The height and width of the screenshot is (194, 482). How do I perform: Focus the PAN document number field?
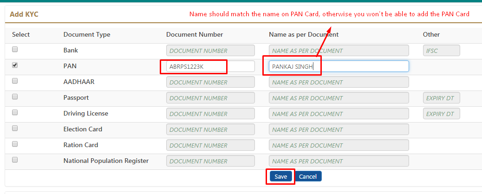pyautogui.click(x=210, y=66)
